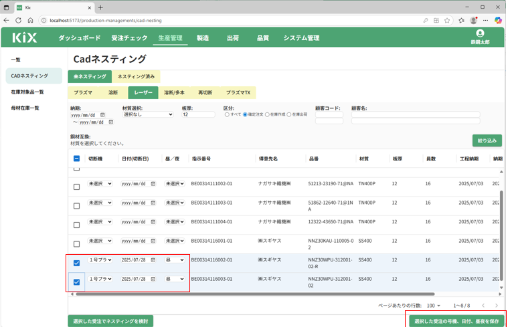The height and width of the screenshot is (327, 508).
Task: Open browser settings and more menu
Action: 485,21
